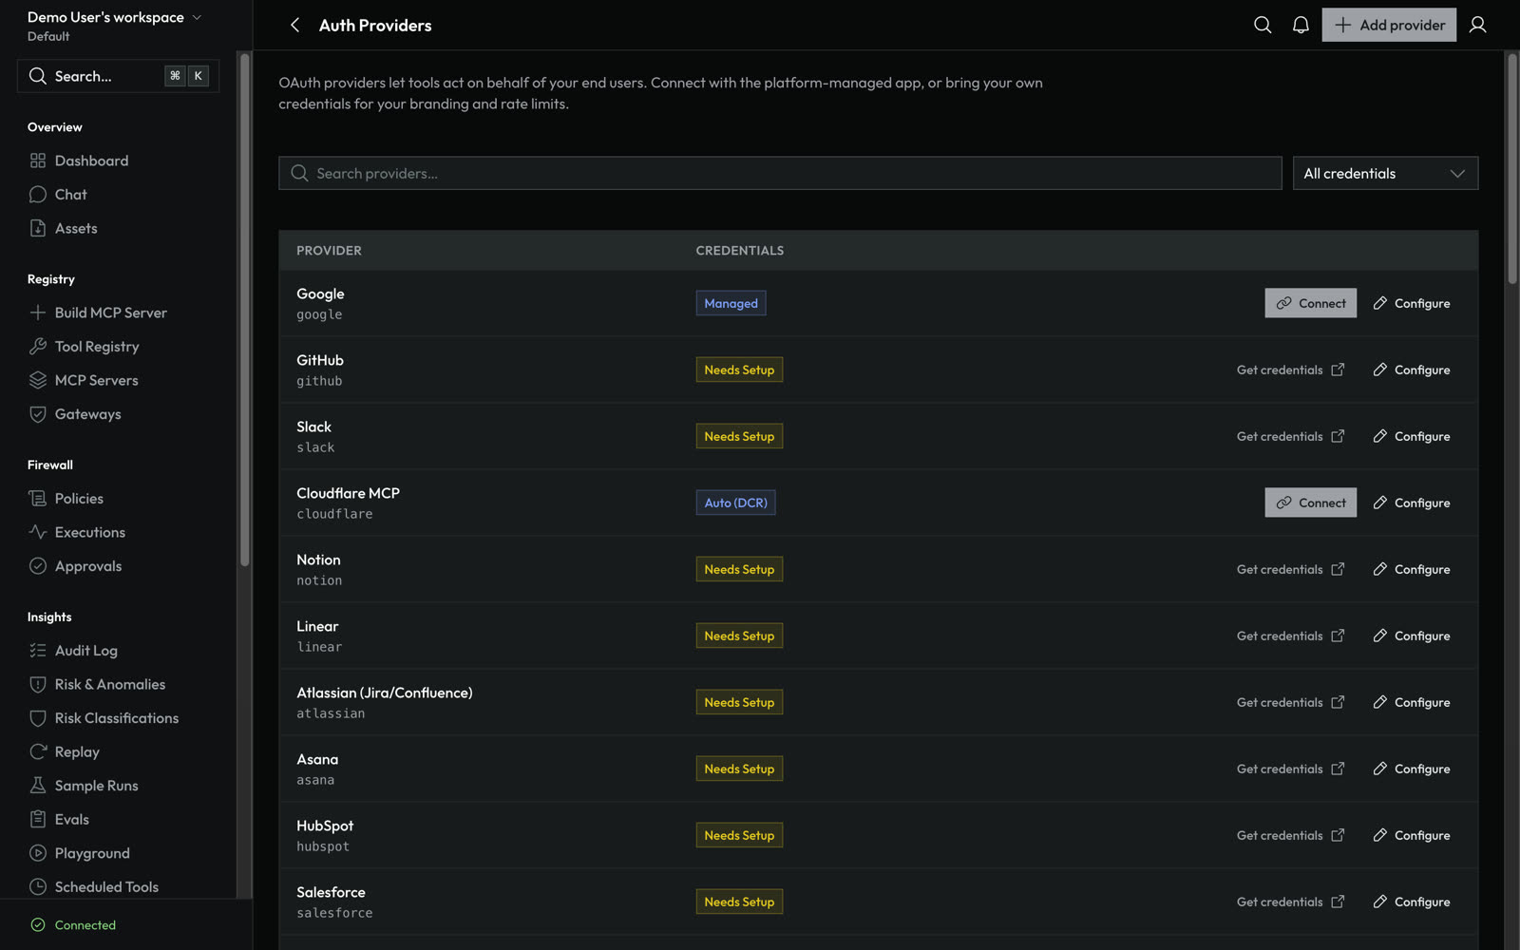Viewport: 1520px width, 950px height.
Task: Get credentials for Slack
Action: tap(1290, 436)
